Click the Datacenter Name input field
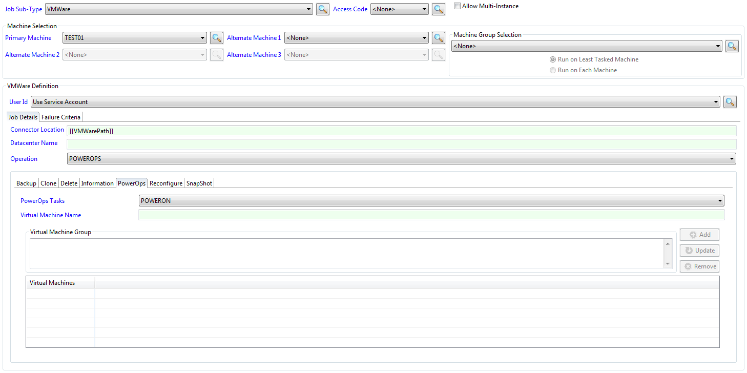Viewport: 747px width, 373px height. pos(402,144)
